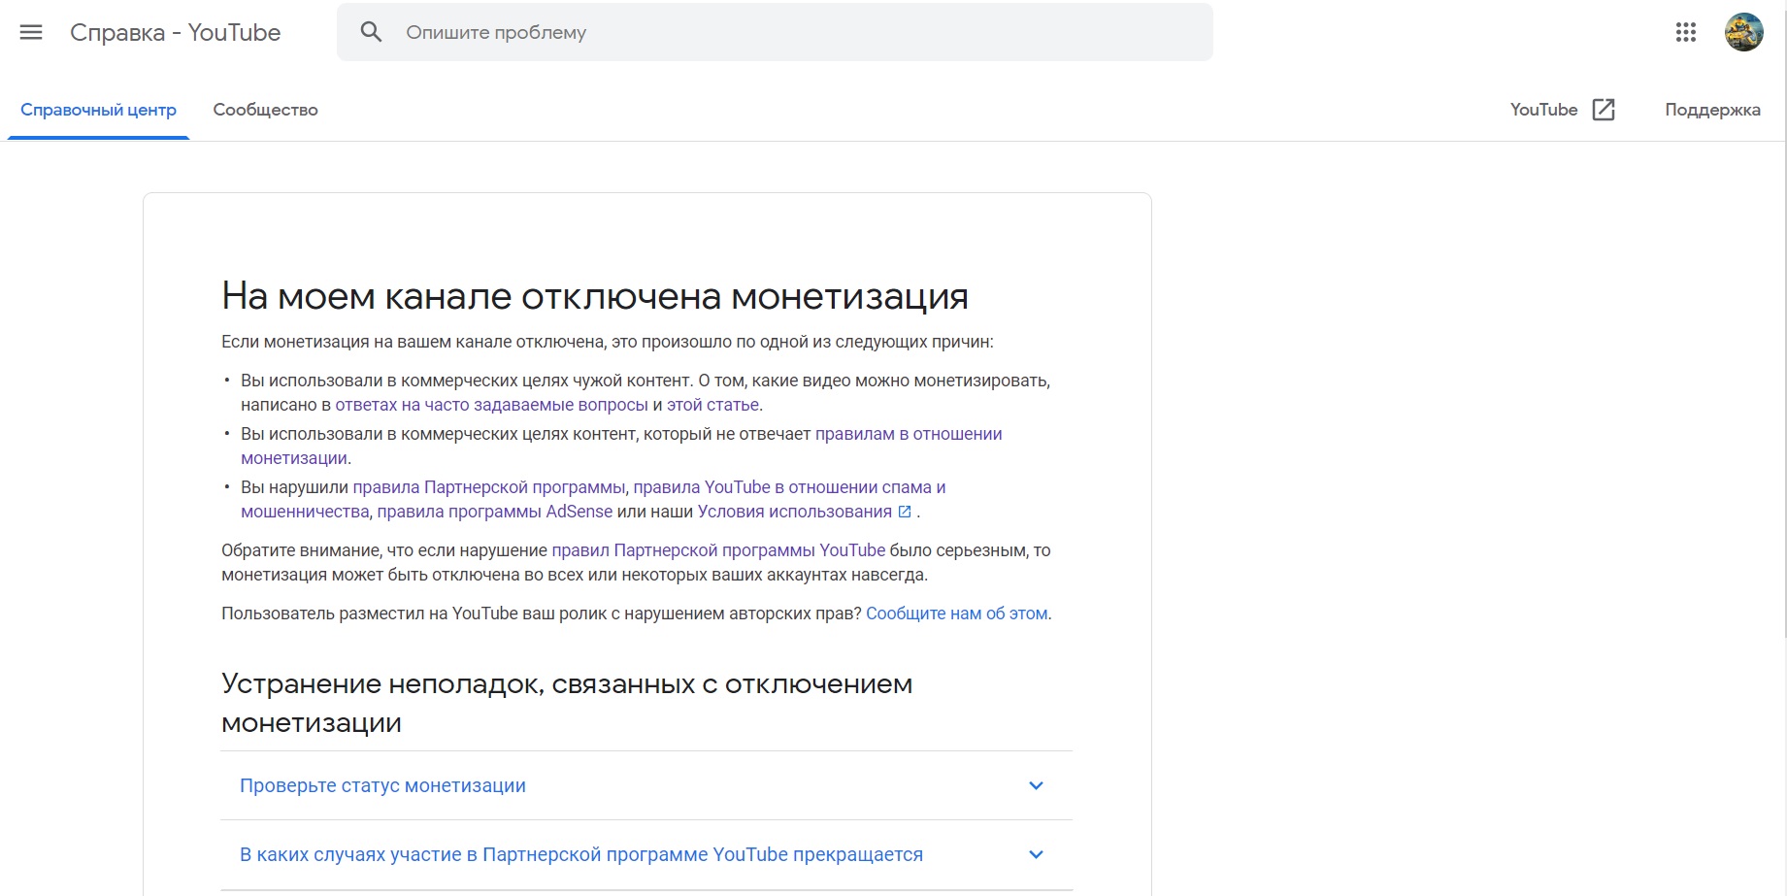Screen dimensions: 1787x896
Task: Open the Поддержка menu item
Action: [1712, 109]
